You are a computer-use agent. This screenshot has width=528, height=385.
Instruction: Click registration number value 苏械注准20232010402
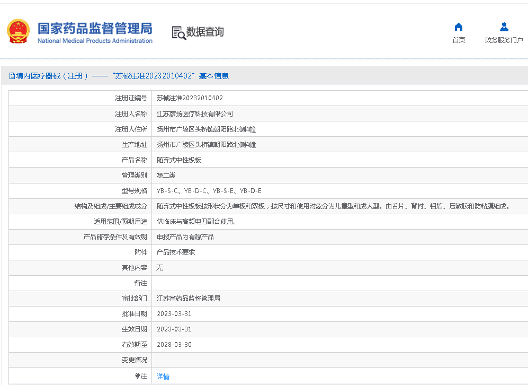(190, 98)
